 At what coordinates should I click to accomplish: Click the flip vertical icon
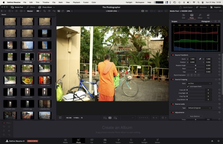pos(191,75)
